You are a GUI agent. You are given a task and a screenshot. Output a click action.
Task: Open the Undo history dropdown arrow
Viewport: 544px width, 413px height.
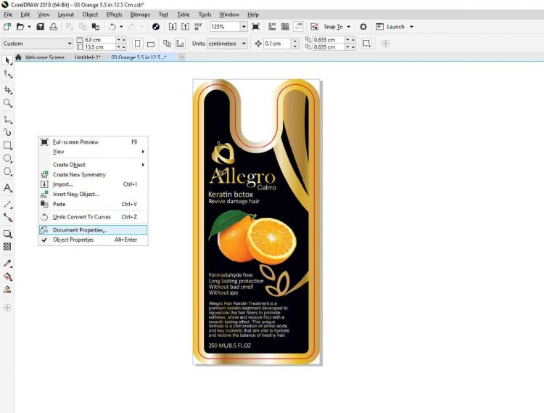click(121, 27)
